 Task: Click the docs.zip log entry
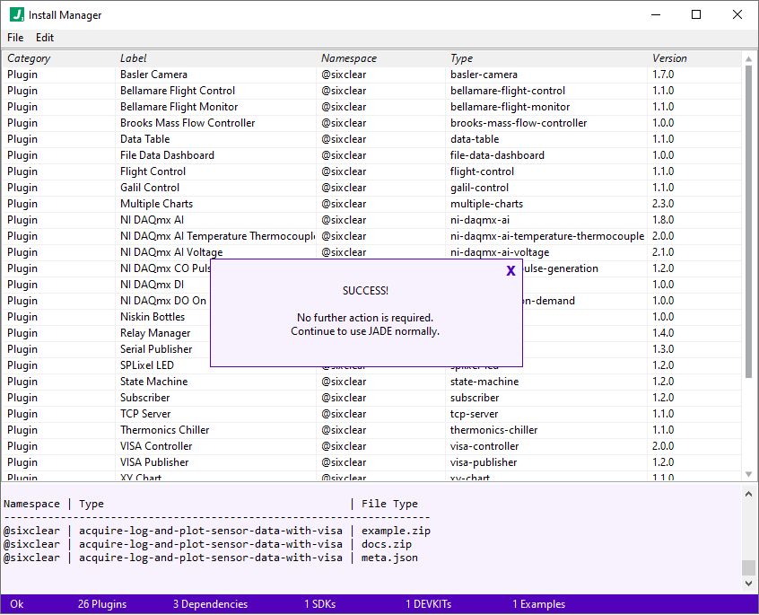(387, 544)
